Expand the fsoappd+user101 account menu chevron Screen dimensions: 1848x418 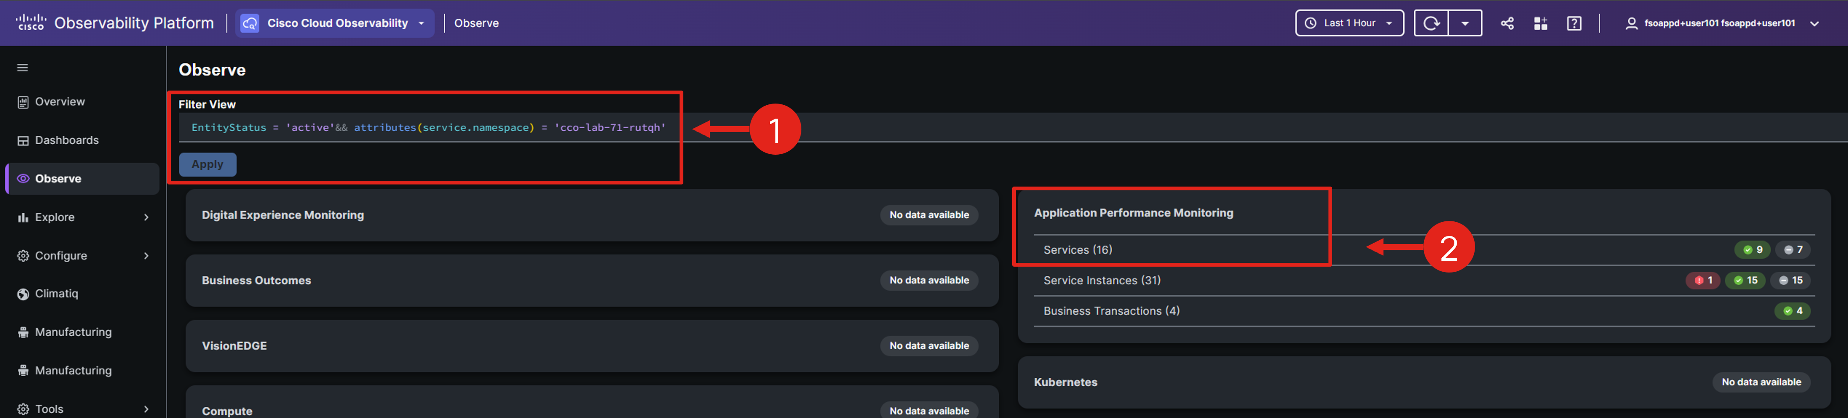click(x=1814, y=23)
